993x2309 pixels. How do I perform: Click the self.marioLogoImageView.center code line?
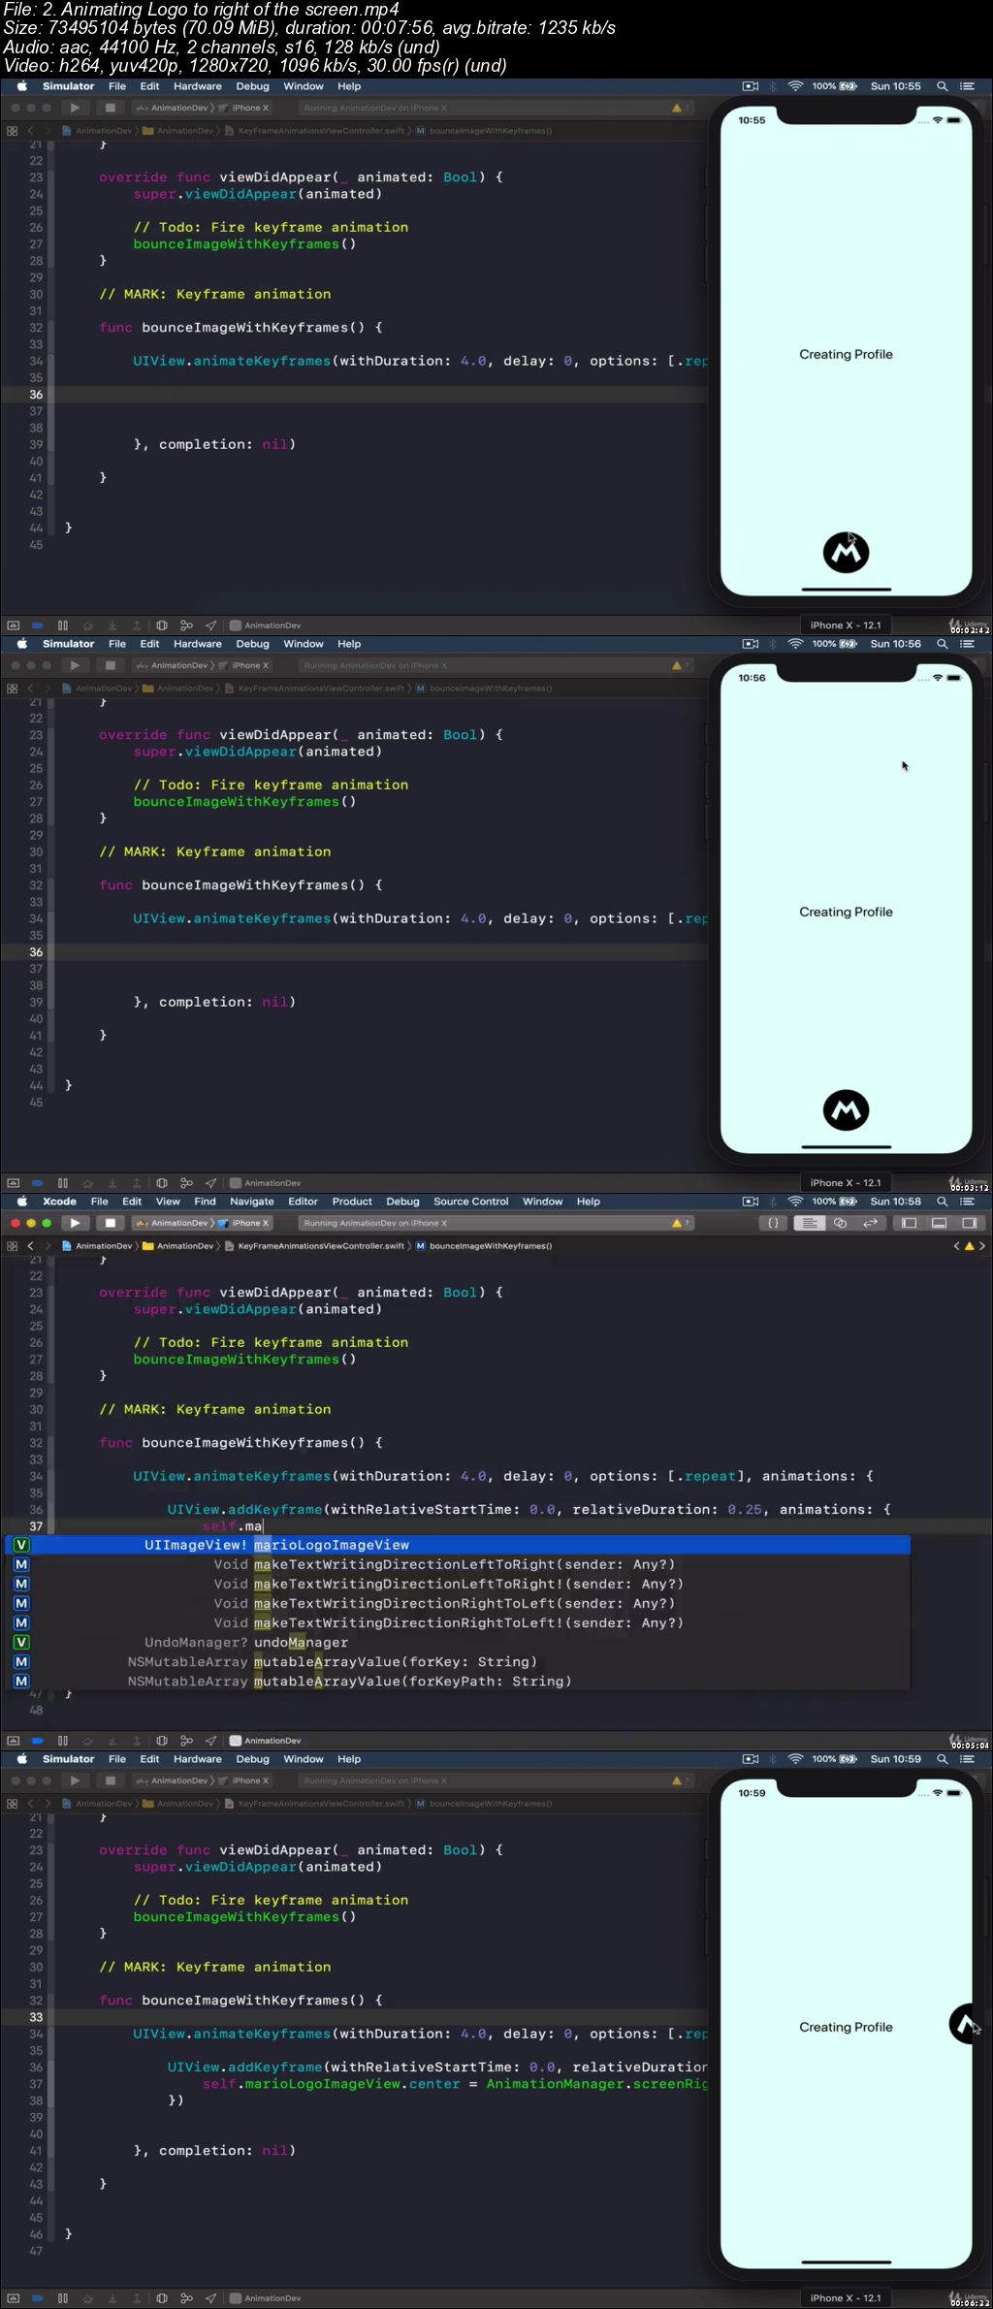click(x=456, y=2084)
